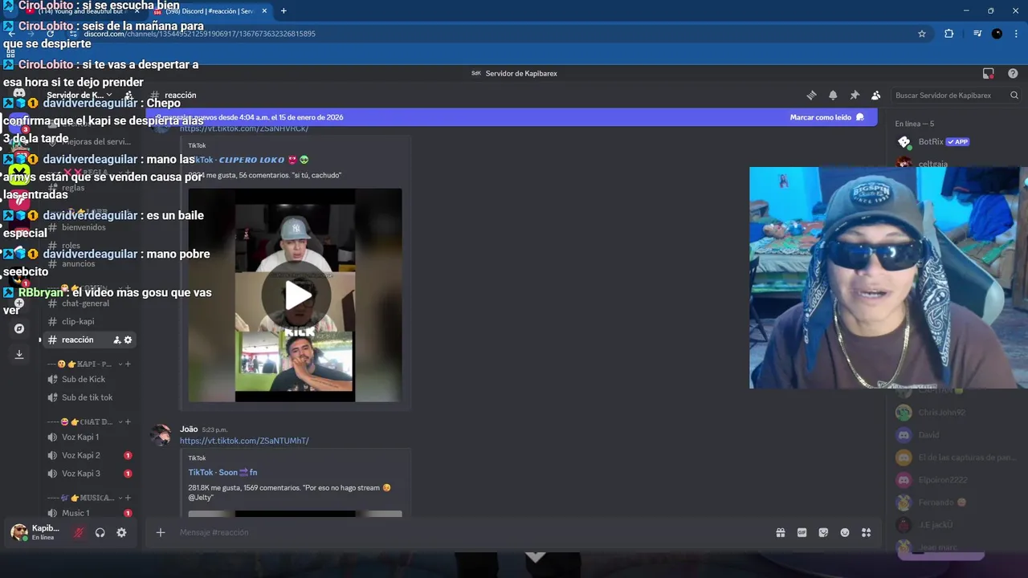Show pinned messages pin icon
This screenshot has width=1028, height=578.
pos(855,95)
